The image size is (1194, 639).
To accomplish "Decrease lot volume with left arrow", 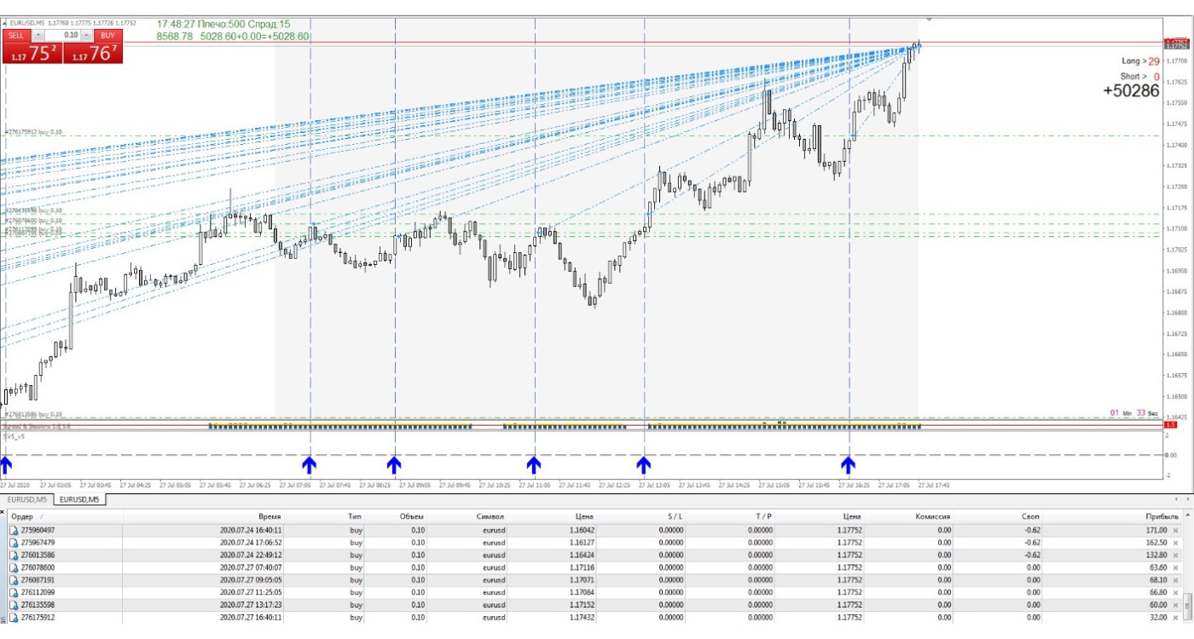I will pos(39,35).
